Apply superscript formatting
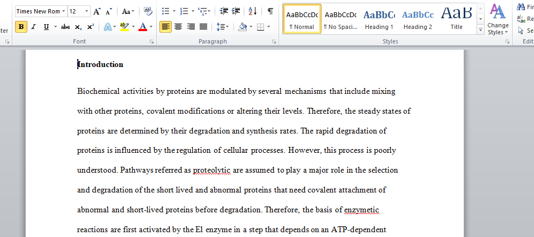534x237 pixels. [90, 27]
